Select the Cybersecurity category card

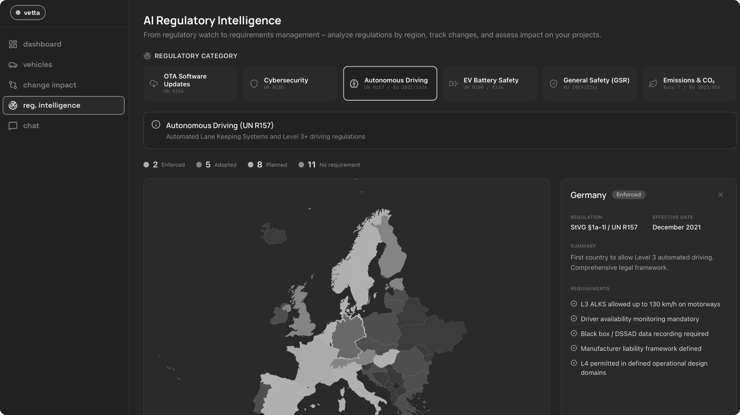pos(290,83)
